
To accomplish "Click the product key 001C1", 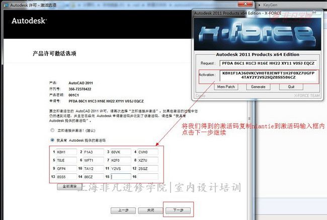I will coord(73,95).
